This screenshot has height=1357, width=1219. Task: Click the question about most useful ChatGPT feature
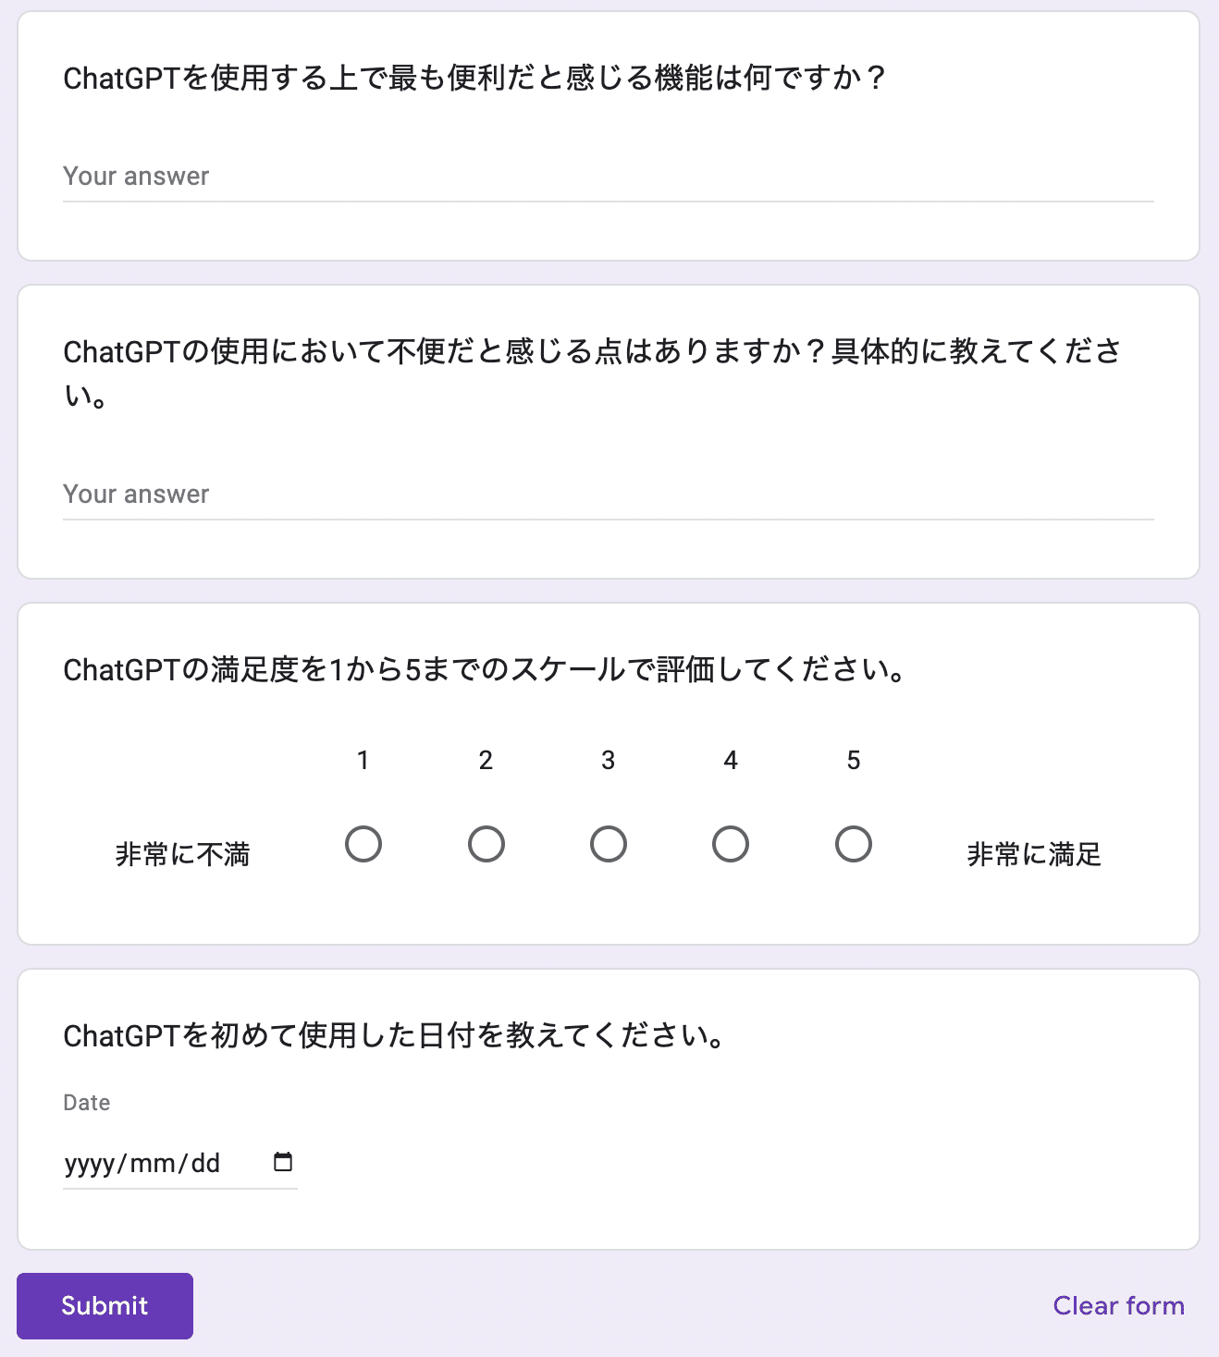pyautogui.click(x=474, y=79)
